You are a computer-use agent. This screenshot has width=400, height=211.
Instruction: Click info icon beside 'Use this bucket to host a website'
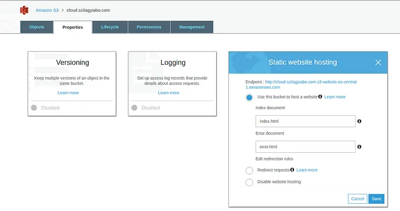pyautogui.click(x=320, y=96)
